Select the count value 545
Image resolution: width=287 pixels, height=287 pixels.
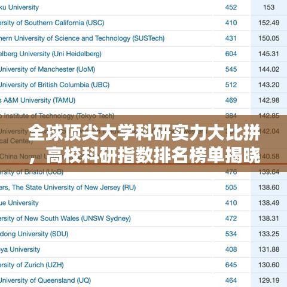pyautogui.click(x=231, y=69)
